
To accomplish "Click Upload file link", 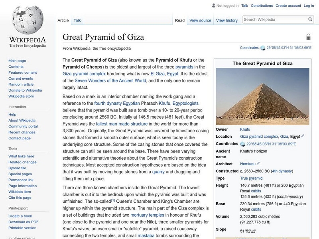I will click(x=17, y=168).
